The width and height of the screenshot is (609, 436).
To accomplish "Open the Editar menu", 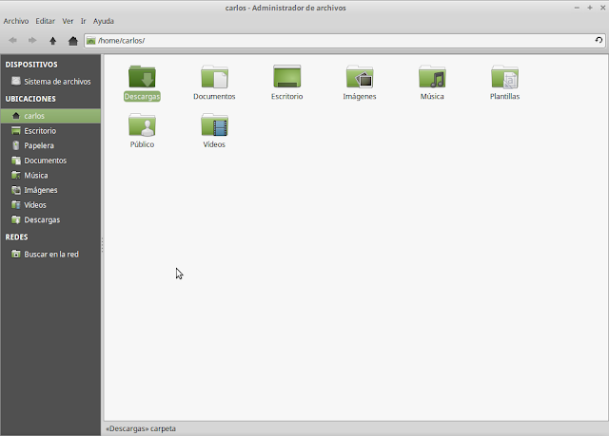I will tap(45, 21).
